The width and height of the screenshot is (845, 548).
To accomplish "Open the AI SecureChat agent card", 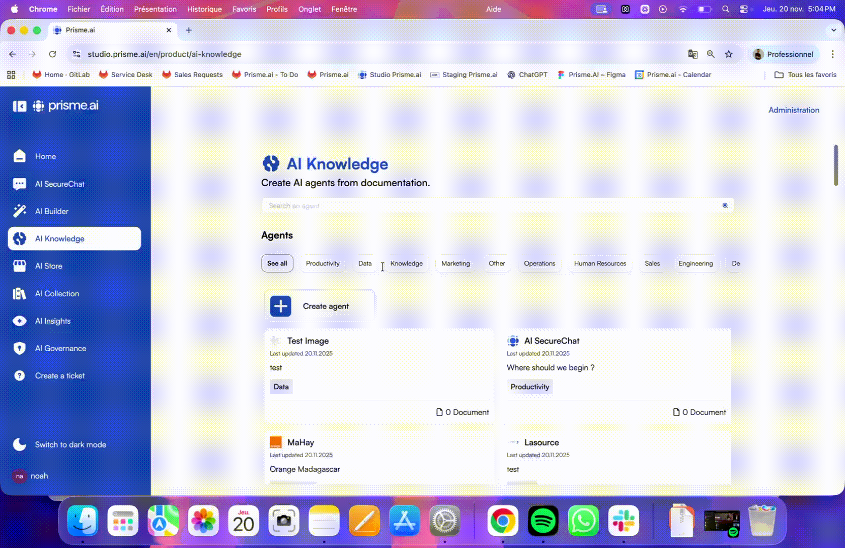I will [x=616, y=376].
